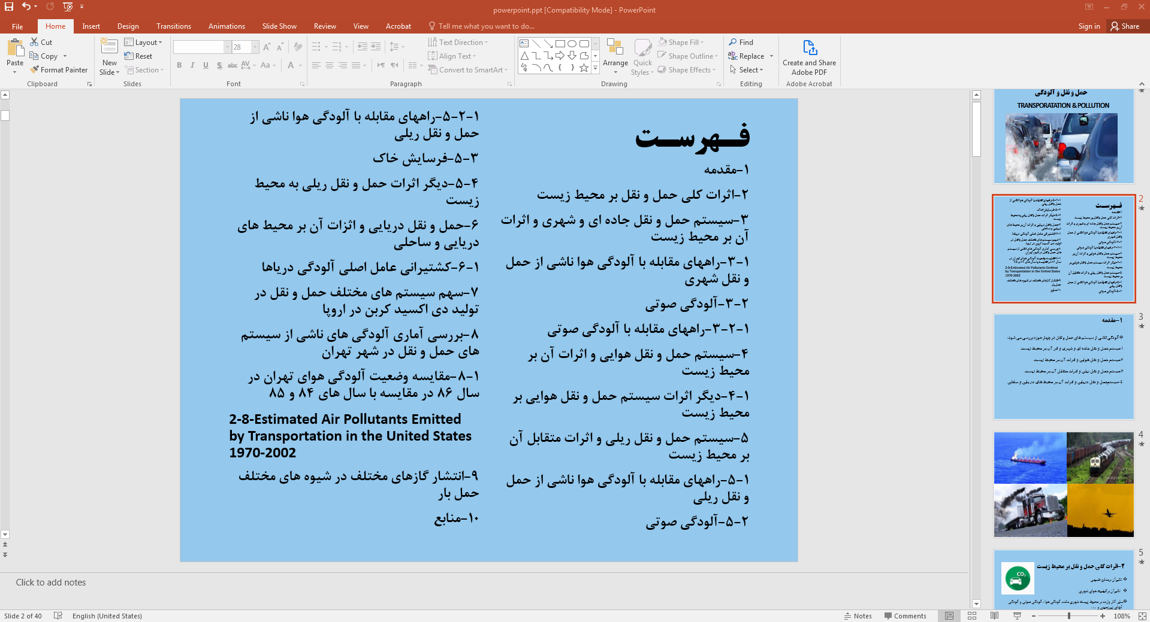This screenshot has height=622, width=1150.
Task: Open the Transitions ribbon tab
Action: 173,26
